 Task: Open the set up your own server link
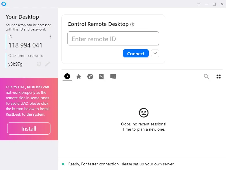(127, 164)
